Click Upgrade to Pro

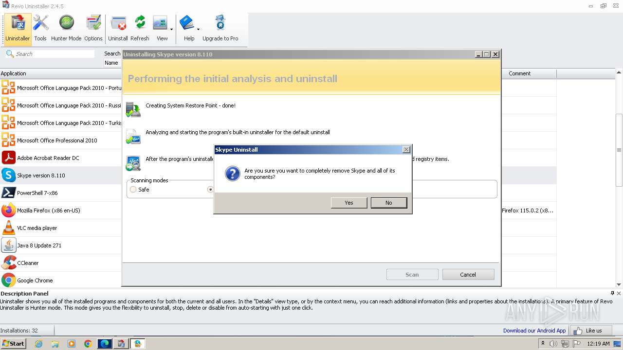[220, 28]
